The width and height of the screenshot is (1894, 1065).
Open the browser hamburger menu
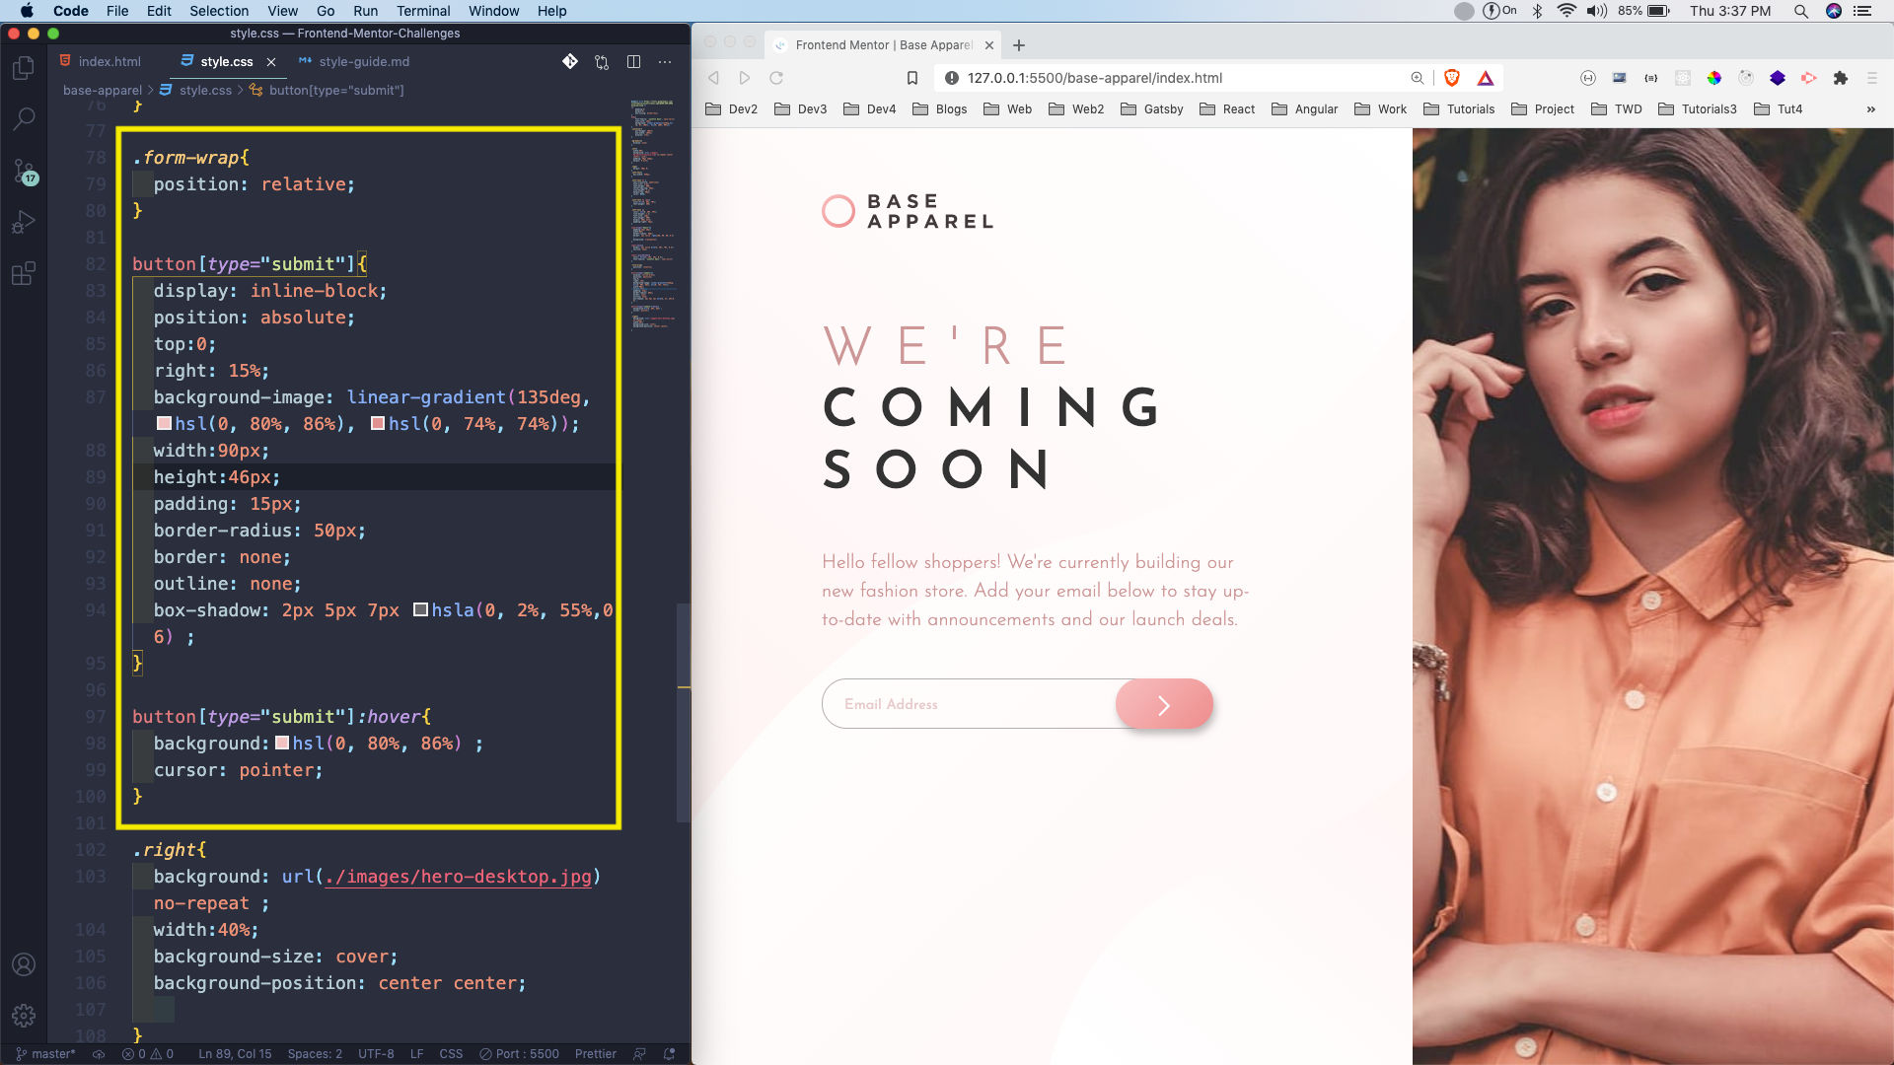pos(1871,78)
